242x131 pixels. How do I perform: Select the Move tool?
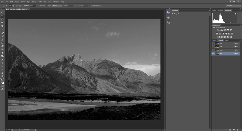[2, 13]
